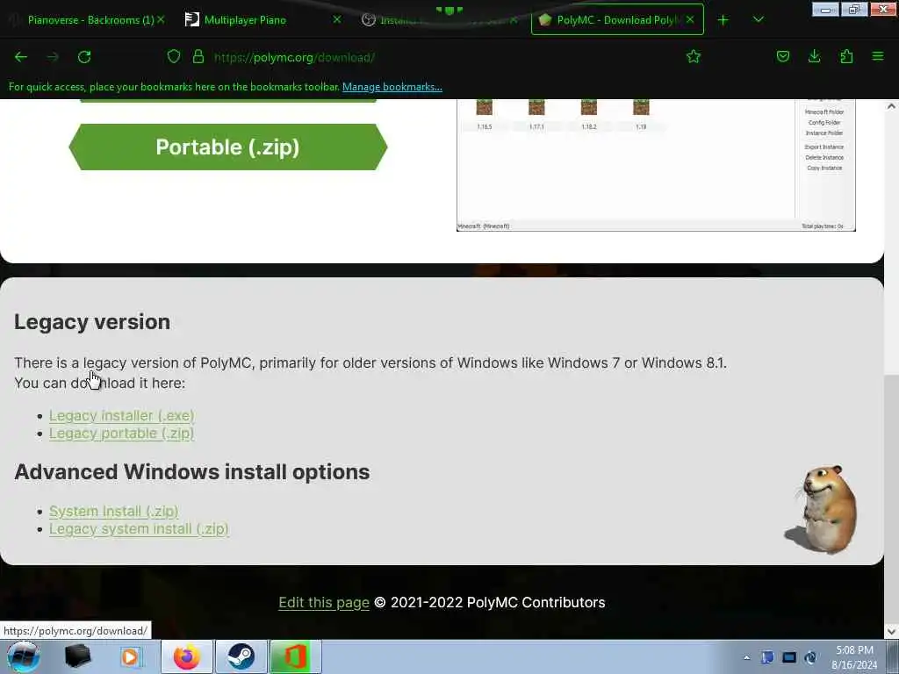Launch the media player taskbar icon

pos(130,656)
